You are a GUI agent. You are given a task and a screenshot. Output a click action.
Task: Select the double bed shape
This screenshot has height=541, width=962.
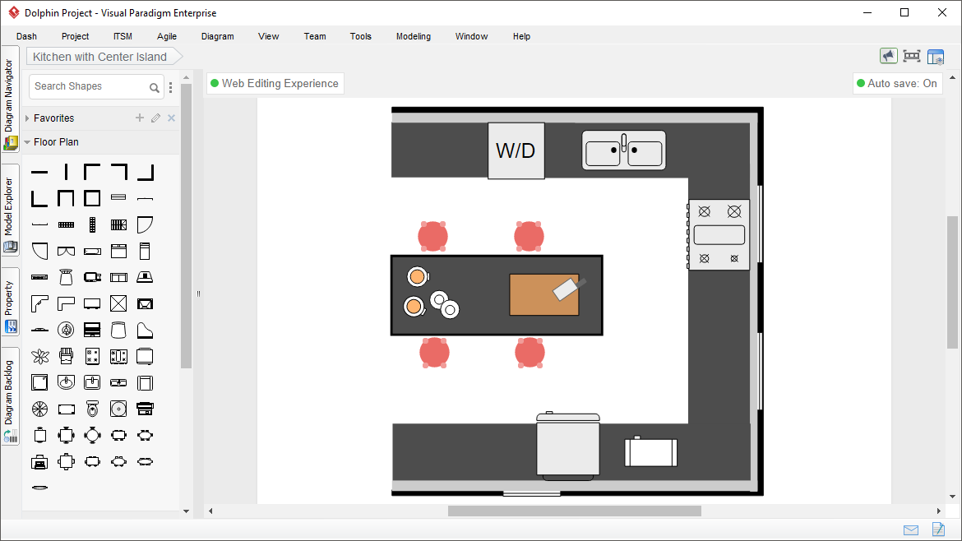click(118, 252)
